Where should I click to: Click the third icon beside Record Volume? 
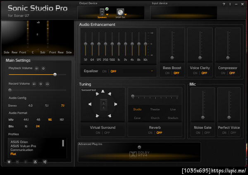point(47,84)
